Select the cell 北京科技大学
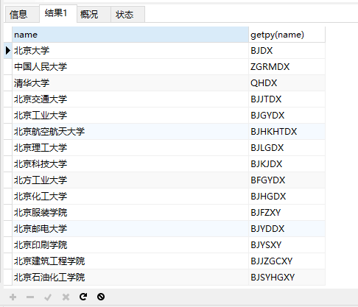358x307 pixels. (x=130, y=164)
